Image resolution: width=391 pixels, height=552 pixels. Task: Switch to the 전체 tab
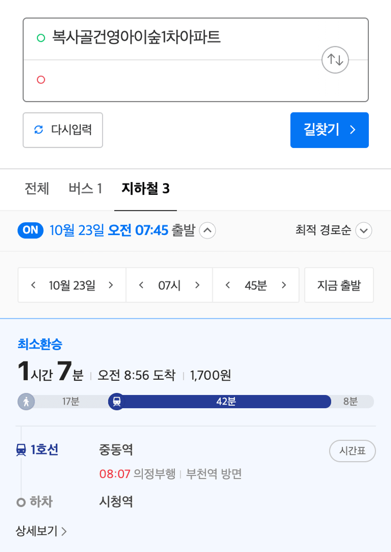tap(36, 189)
